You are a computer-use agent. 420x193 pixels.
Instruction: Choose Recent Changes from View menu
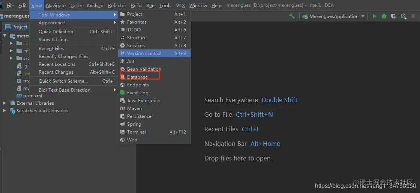click(73, 72)
